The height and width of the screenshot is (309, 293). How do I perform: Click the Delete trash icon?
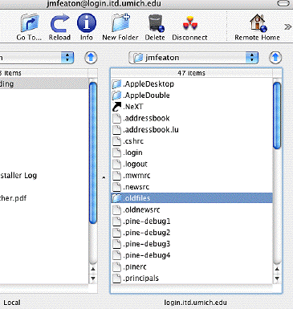pyautogui.click(x=156, y=23)
